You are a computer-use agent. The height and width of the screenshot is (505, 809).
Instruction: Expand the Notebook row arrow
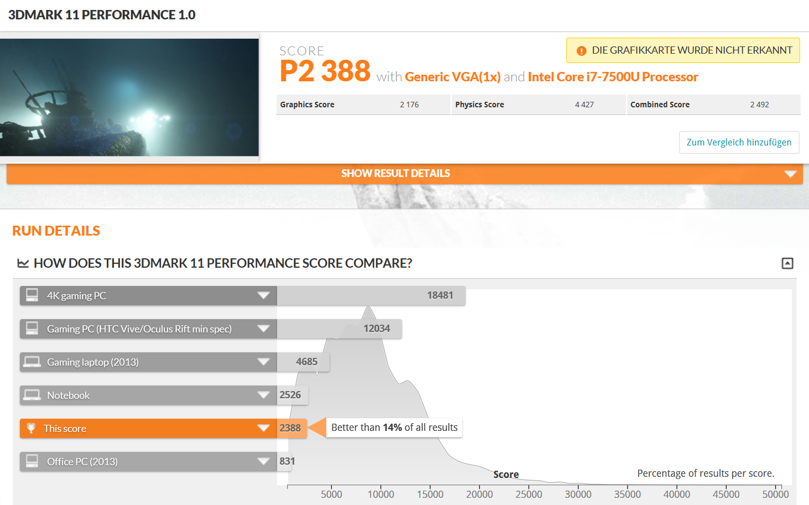pyautogui.click(x=263, y=395)
